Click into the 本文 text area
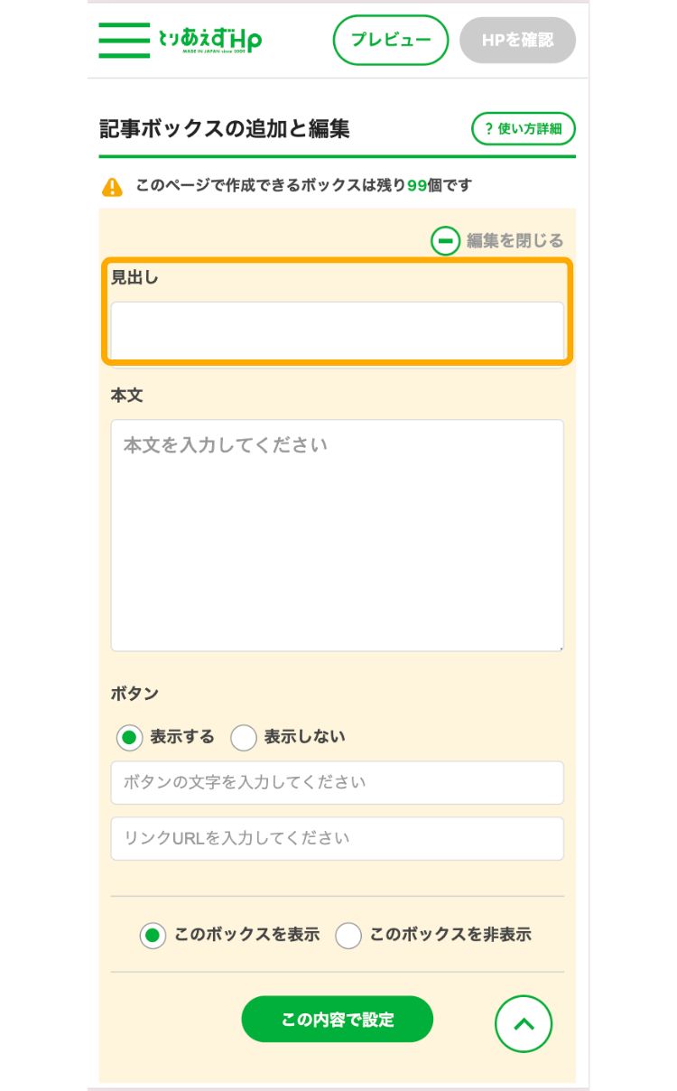 pyautogui.click(x=338, y=535)
